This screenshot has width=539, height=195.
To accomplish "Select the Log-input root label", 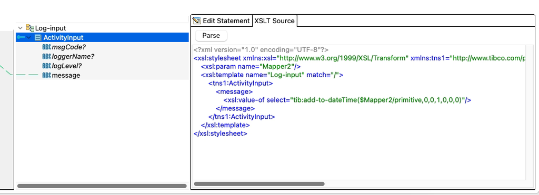I will pos(51,28).
